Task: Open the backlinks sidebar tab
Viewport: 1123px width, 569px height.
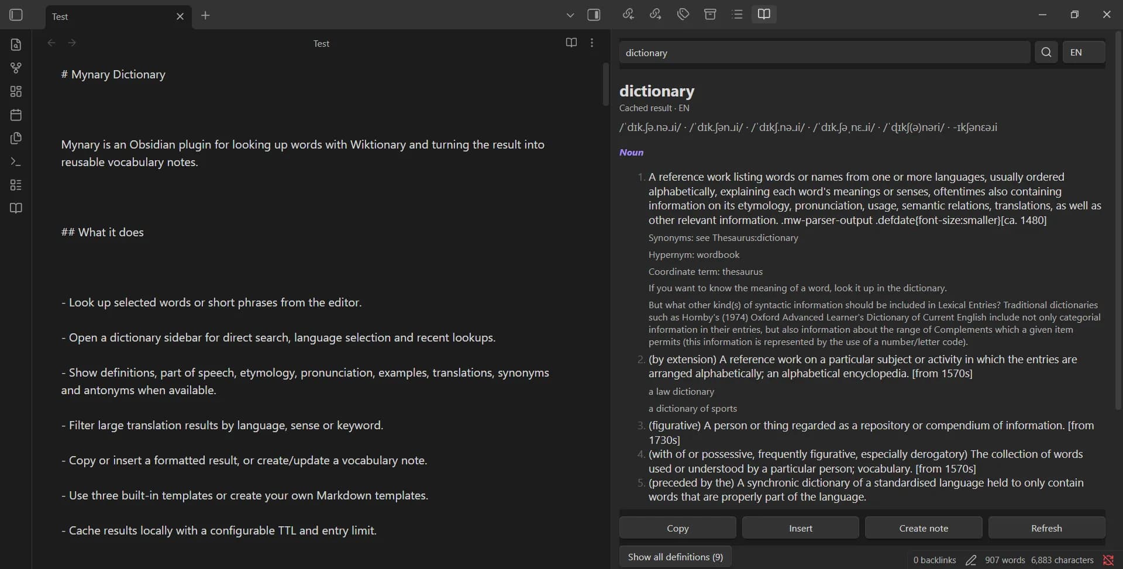Action: (x=628, y=14)
